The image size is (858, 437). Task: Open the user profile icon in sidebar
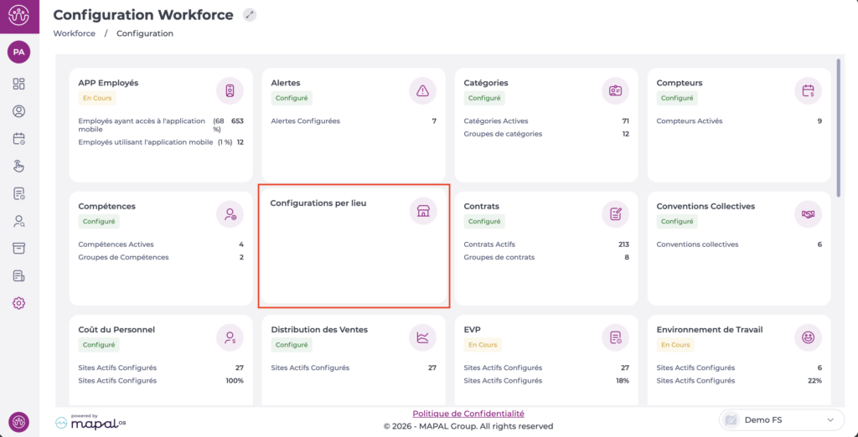click(x=18, y=111)
